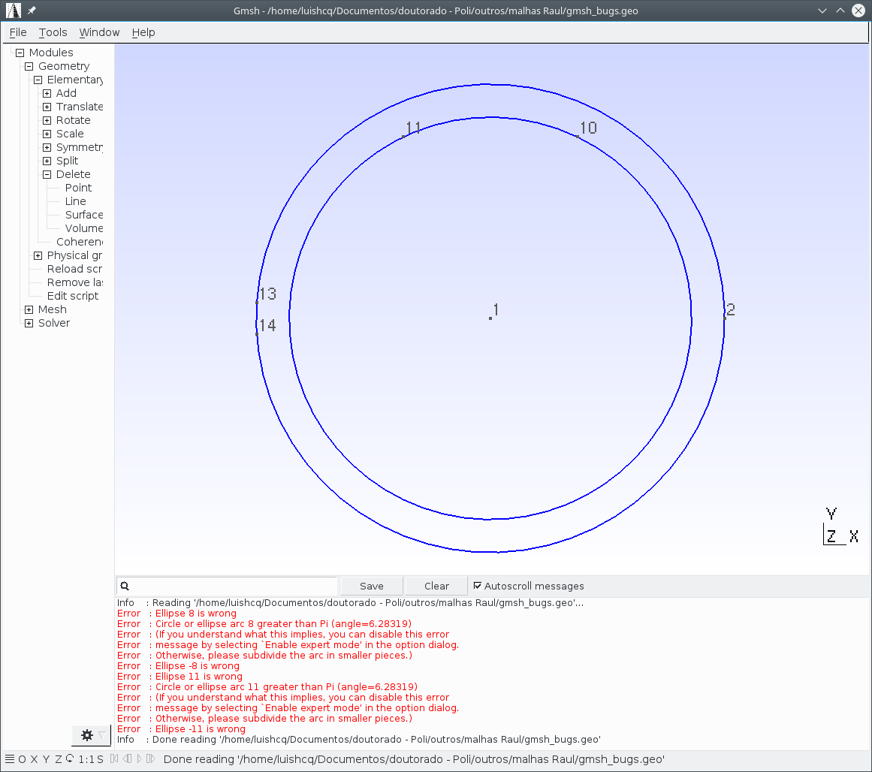Image resolution: width=872 pixels, height=772 pixels.
Task: Click Edit script in the tree
Action: click(73, 296)
